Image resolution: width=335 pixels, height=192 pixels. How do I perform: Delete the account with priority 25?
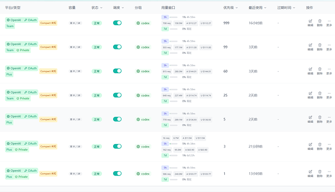click(319, 95)
